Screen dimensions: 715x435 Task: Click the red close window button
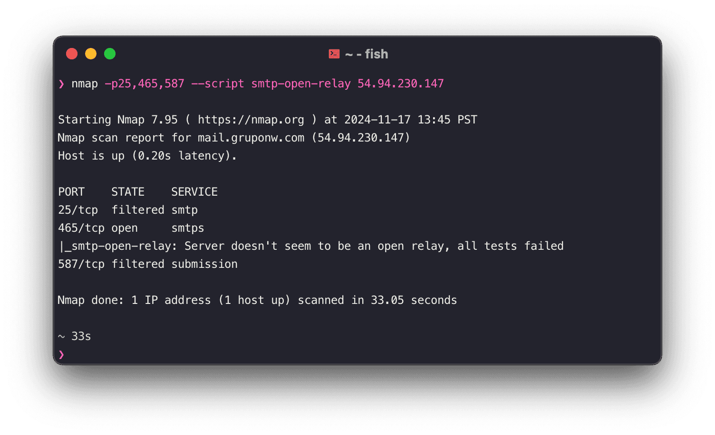click(x=72, y=54)
